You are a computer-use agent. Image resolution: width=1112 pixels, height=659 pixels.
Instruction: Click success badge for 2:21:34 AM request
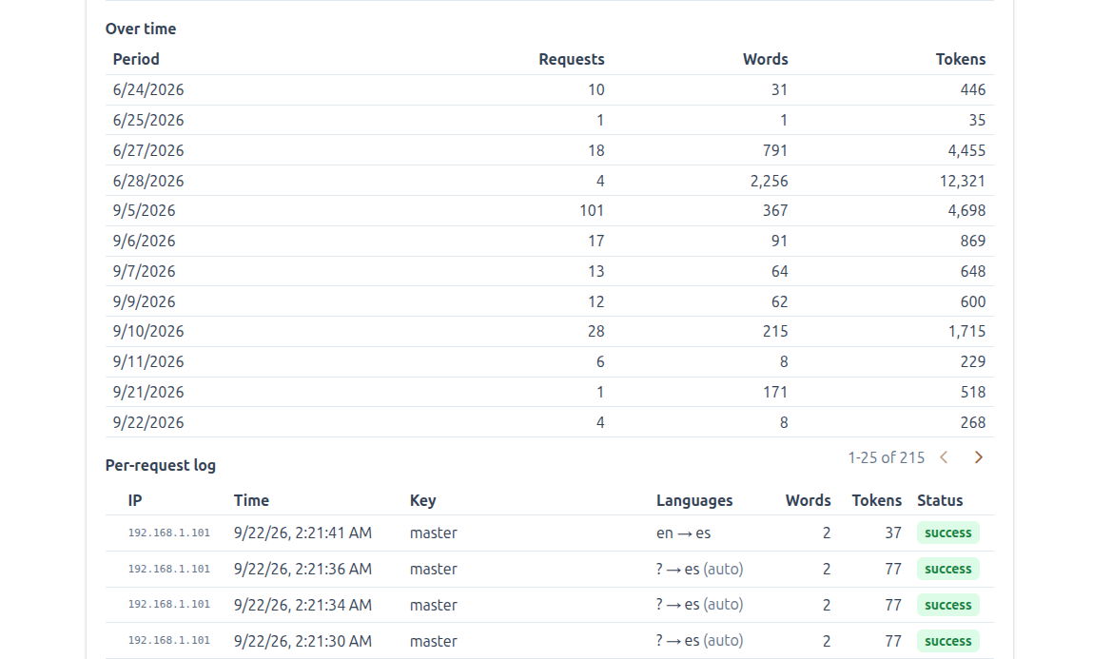(x=948, y=605)
